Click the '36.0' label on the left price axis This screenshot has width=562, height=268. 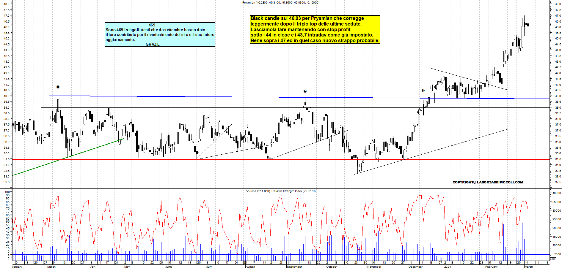(x=7, y=142)
